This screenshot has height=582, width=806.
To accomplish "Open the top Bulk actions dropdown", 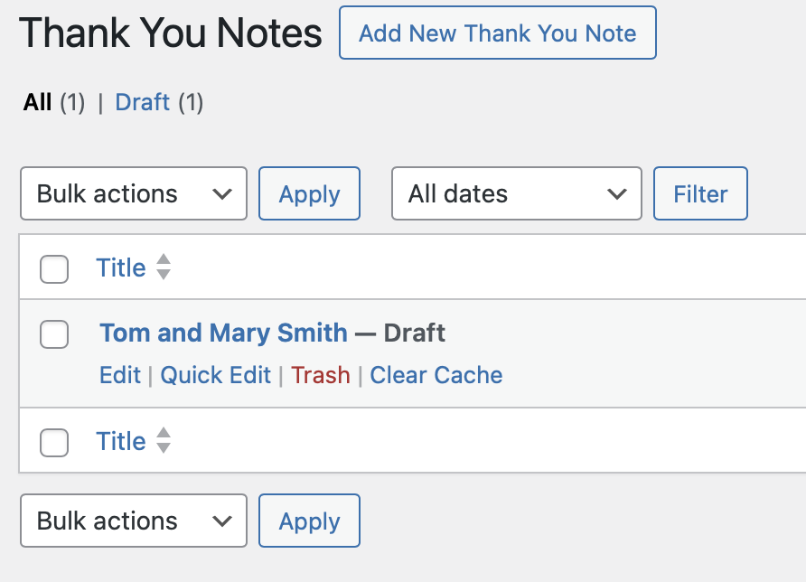I will (x=133, y=193).
